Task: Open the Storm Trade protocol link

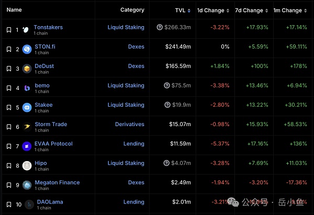Action: pyautogui.click(x=51, y=124)
